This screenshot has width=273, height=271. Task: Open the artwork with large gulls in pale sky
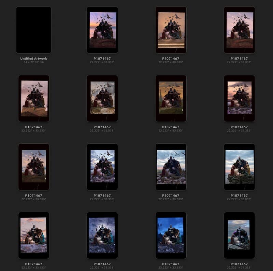(171, 167)
